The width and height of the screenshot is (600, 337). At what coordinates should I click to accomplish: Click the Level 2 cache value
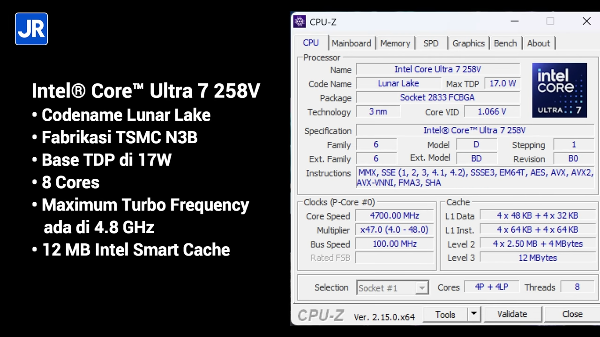pyautogui.click(x=537, y=244)
